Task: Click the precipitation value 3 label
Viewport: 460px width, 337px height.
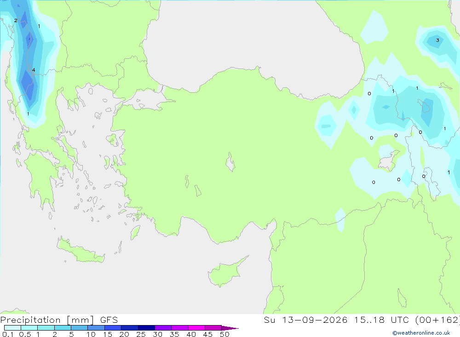Action: 437,40
